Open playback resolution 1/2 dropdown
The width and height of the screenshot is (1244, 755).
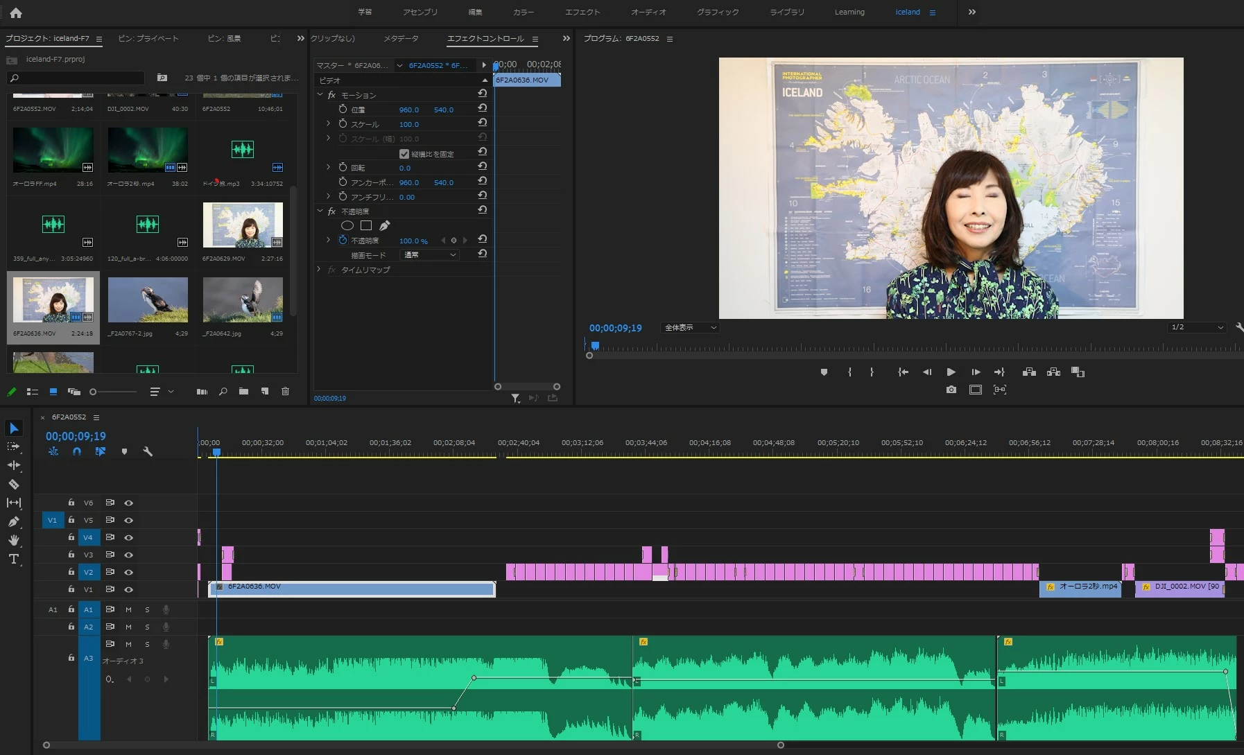[x=1197, y=327]
